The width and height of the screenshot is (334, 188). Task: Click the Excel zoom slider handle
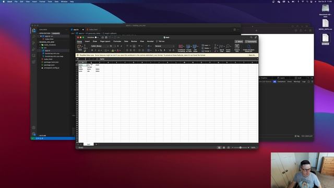(240, 147)
